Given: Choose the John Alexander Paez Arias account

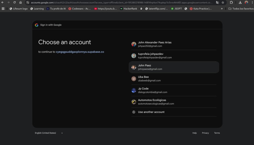Looking at the screenshot, I should coord(174,44).
